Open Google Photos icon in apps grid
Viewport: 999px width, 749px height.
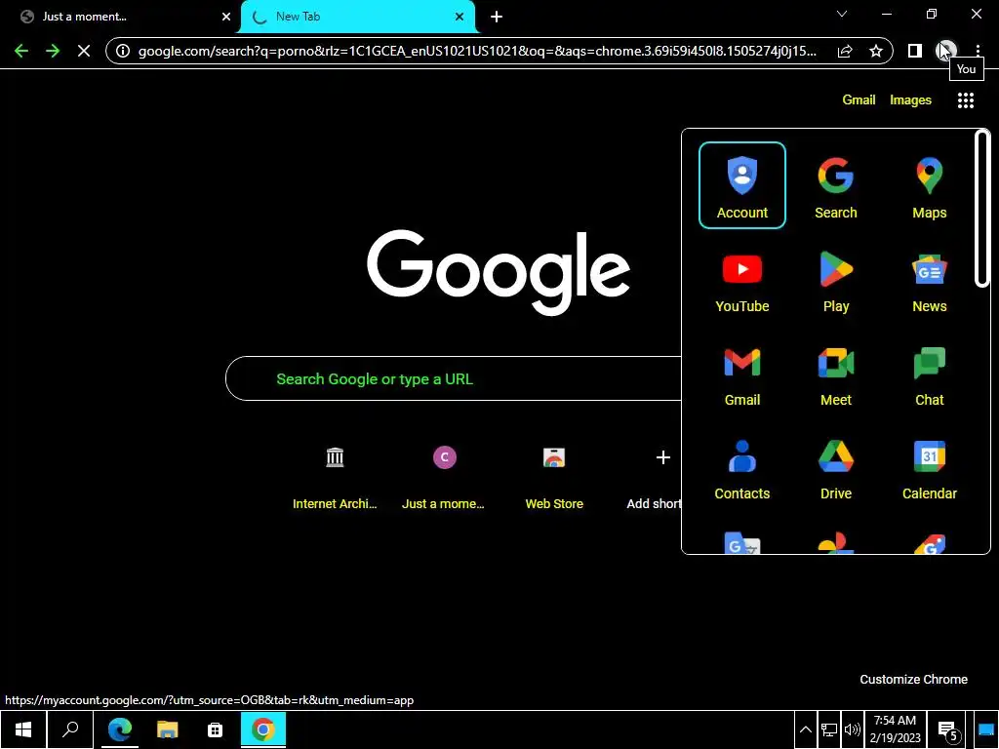coord(836,544)
